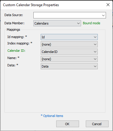The height and width of the screenshot is (131, 113).
Task: Open the Data Source dropdown
Action: tap(70, 15)
